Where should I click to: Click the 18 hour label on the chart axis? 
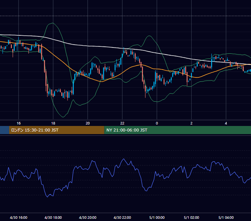point(53,123)
